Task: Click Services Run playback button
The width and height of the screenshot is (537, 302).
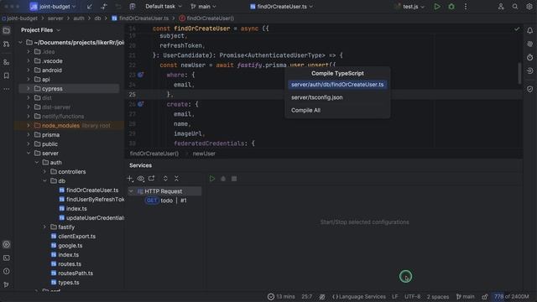Action: coord(212,179)
